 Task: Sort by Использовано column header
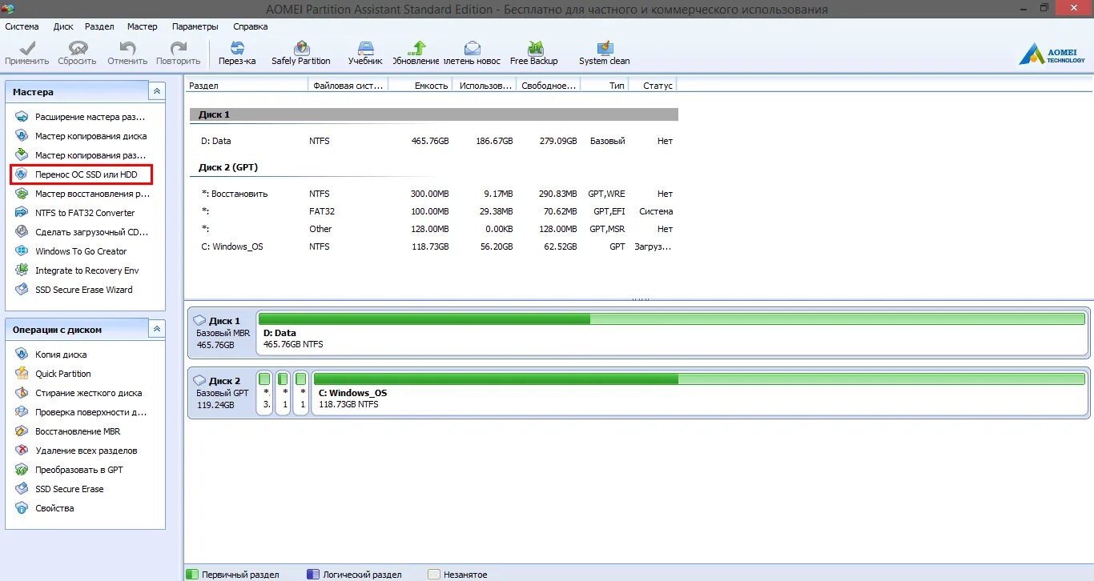[x=485, y=85]
